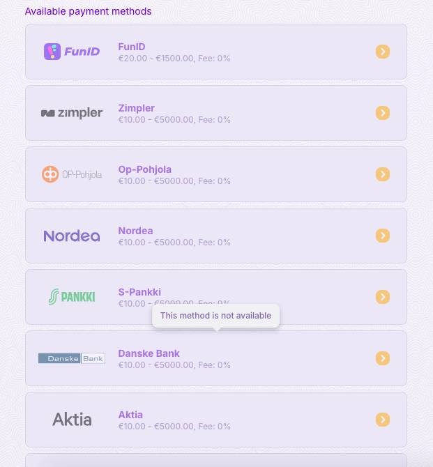Click the S-Pankki green logo
The height and width of the screenshot is (467, 433).
pos(72,297)
